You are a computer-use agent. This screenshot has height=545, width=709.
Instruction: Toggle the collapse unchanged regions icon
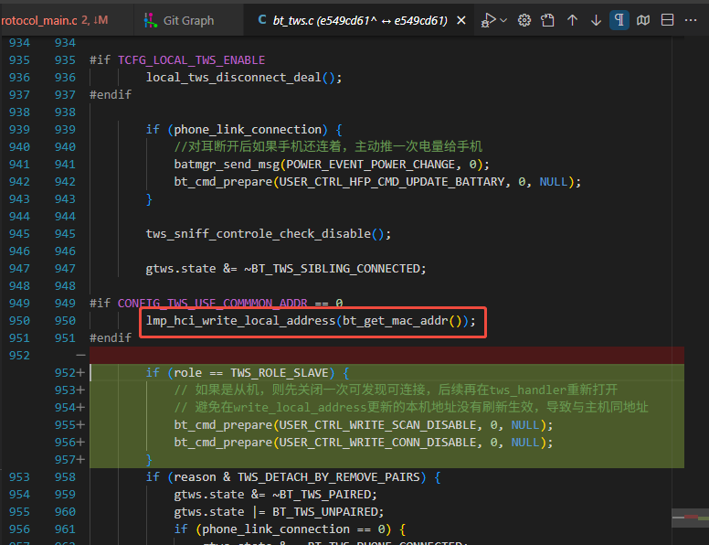pyautogui.click(x=643, y=20)
